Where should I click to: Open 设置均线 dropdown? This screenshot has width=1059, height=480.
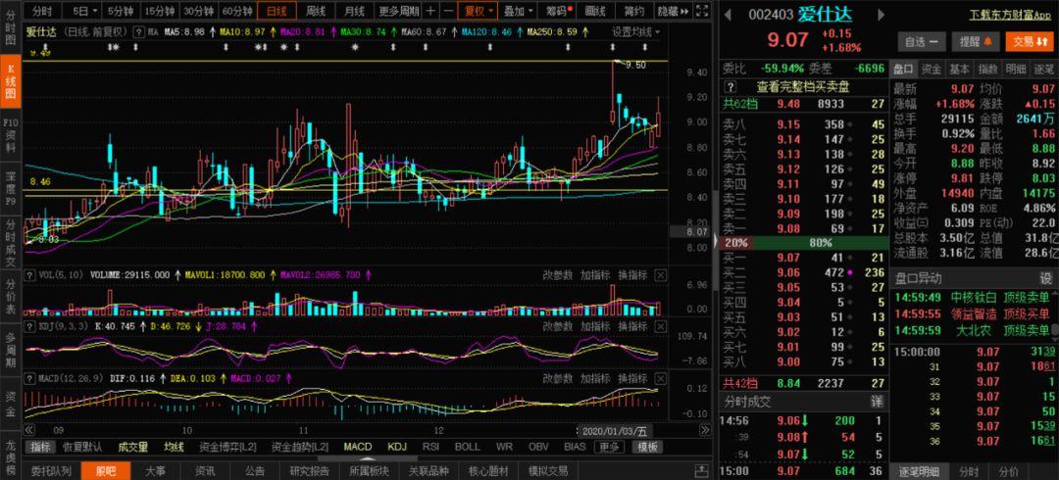[636, 31]
